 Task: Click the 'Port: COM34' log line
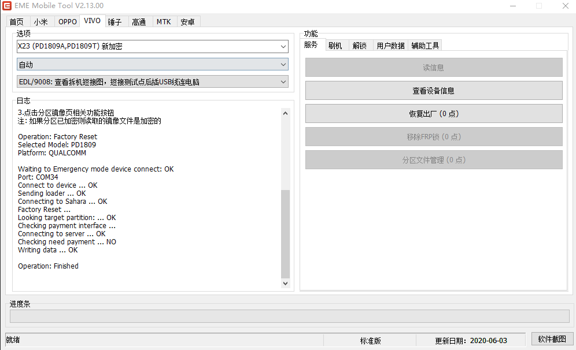(38, 177)
